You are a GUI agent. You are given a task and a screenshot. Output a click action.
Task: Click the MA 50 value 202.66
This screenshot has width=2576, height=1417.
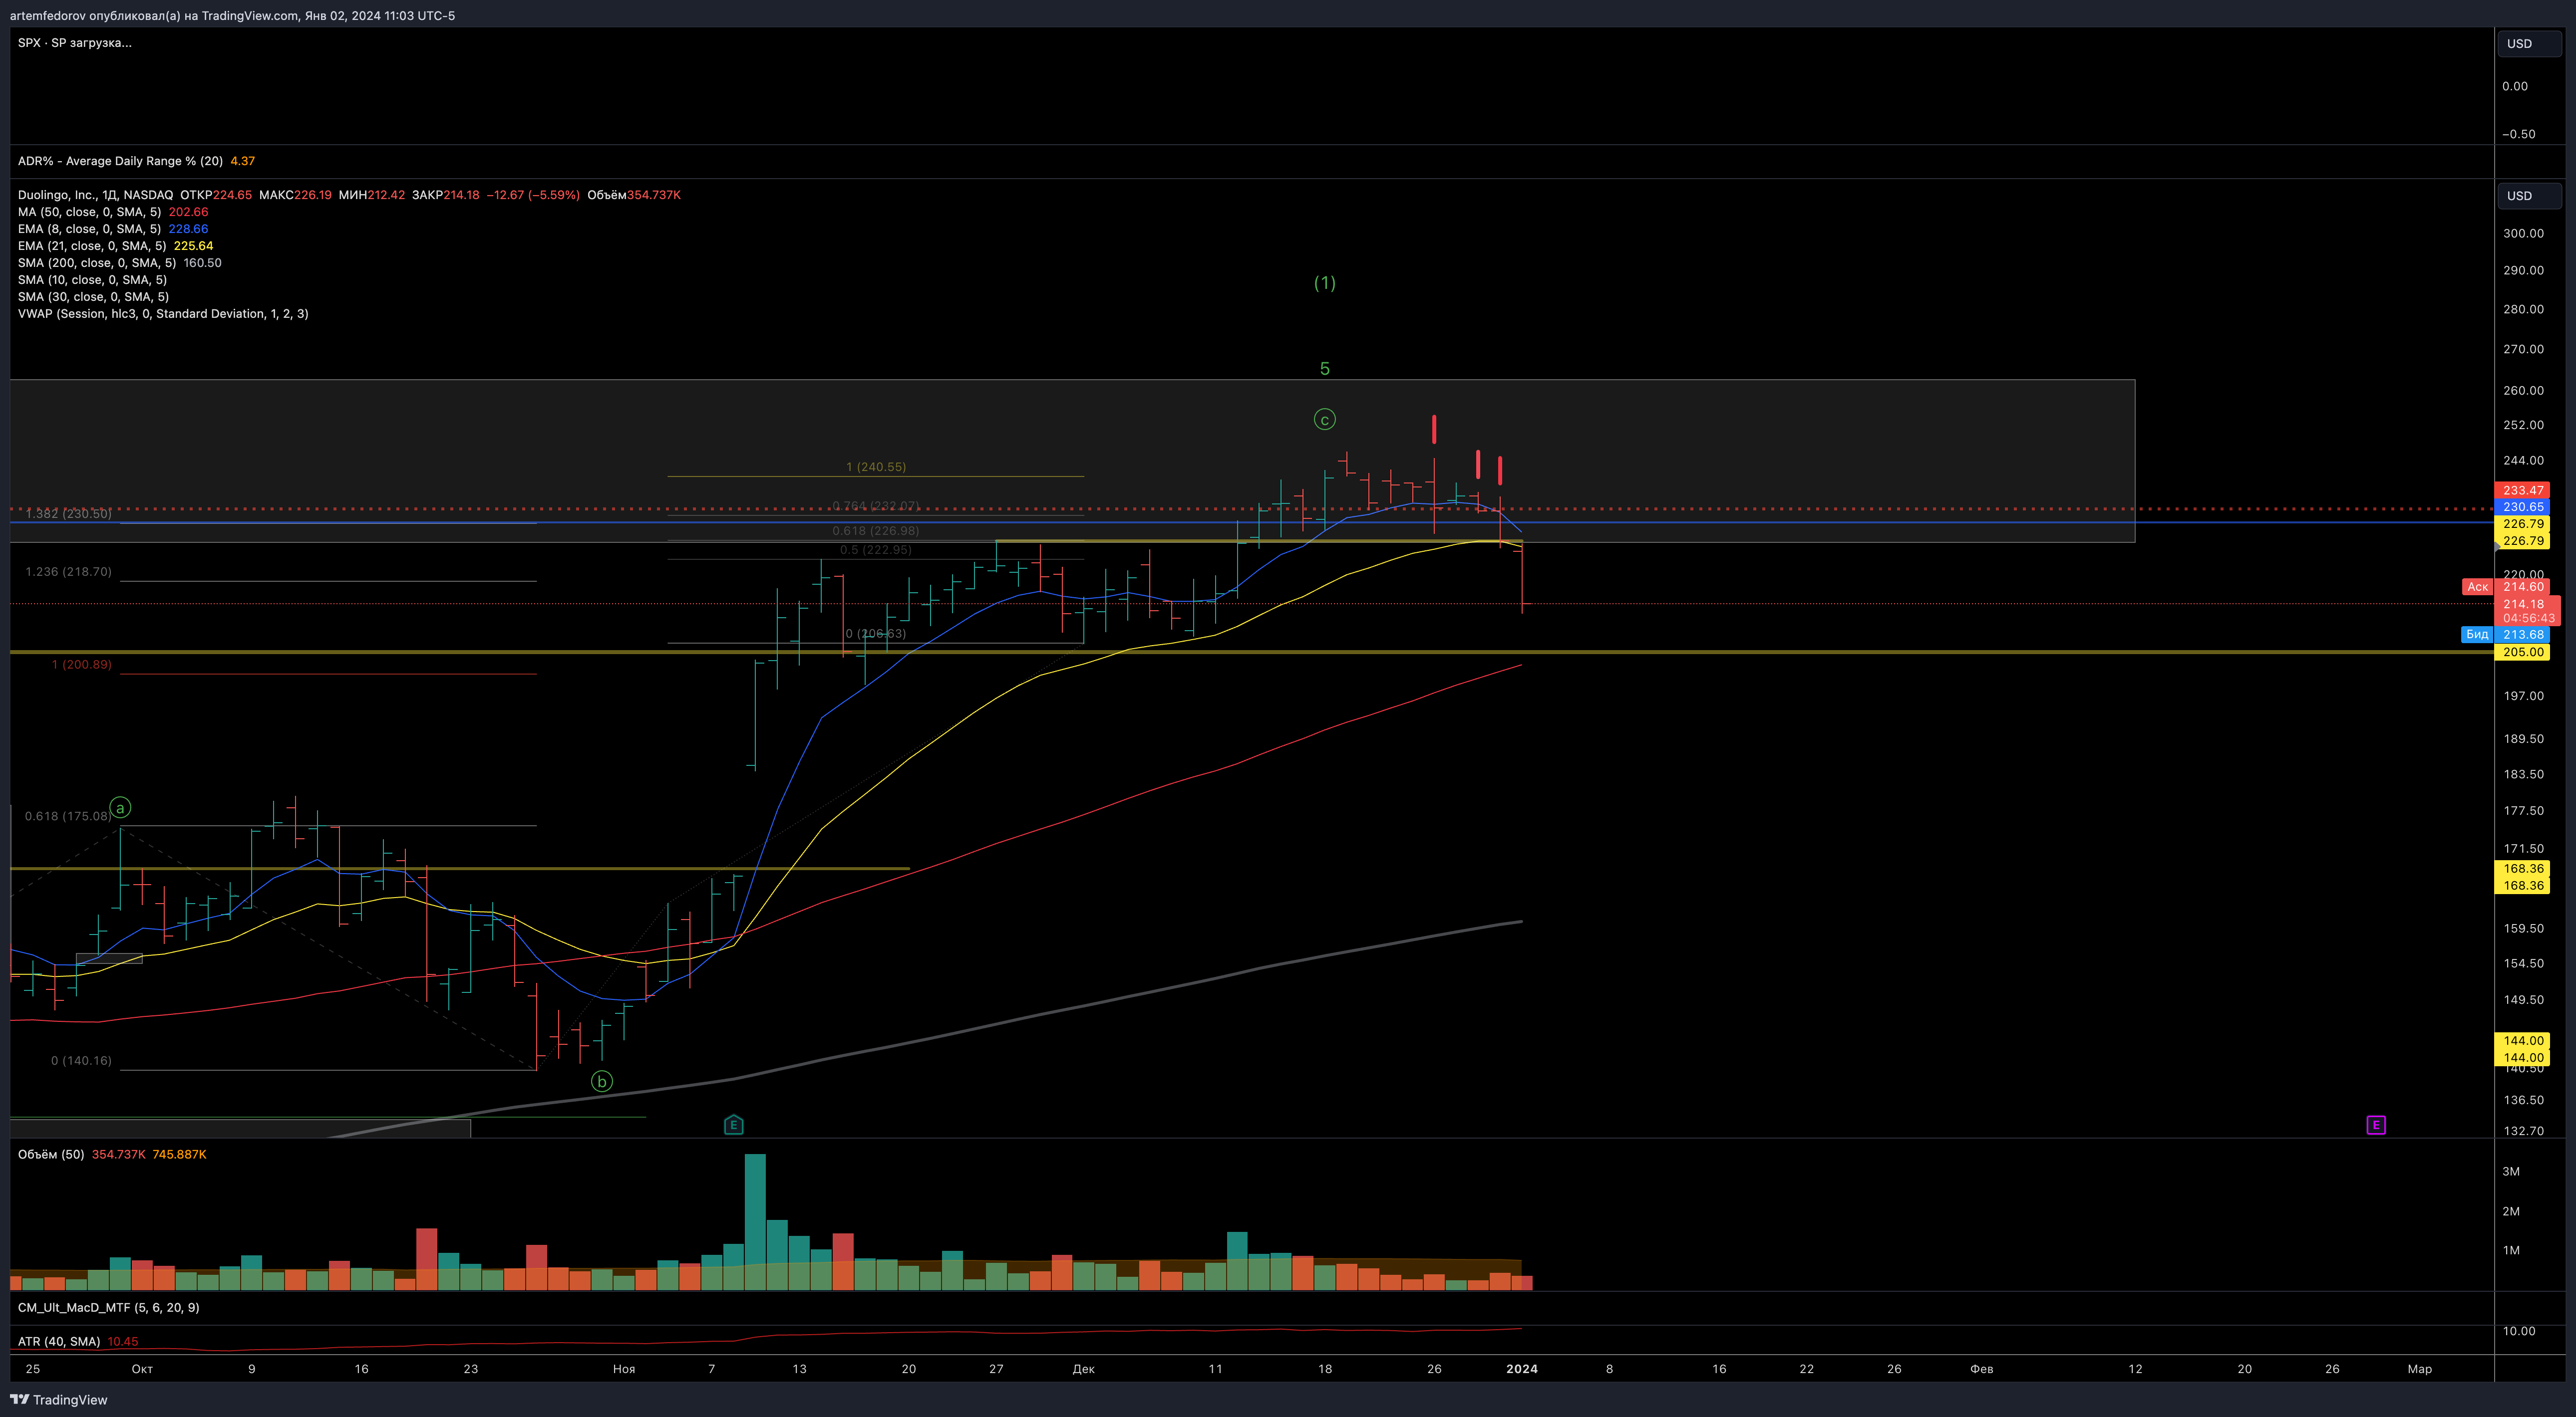coord(188,212)
